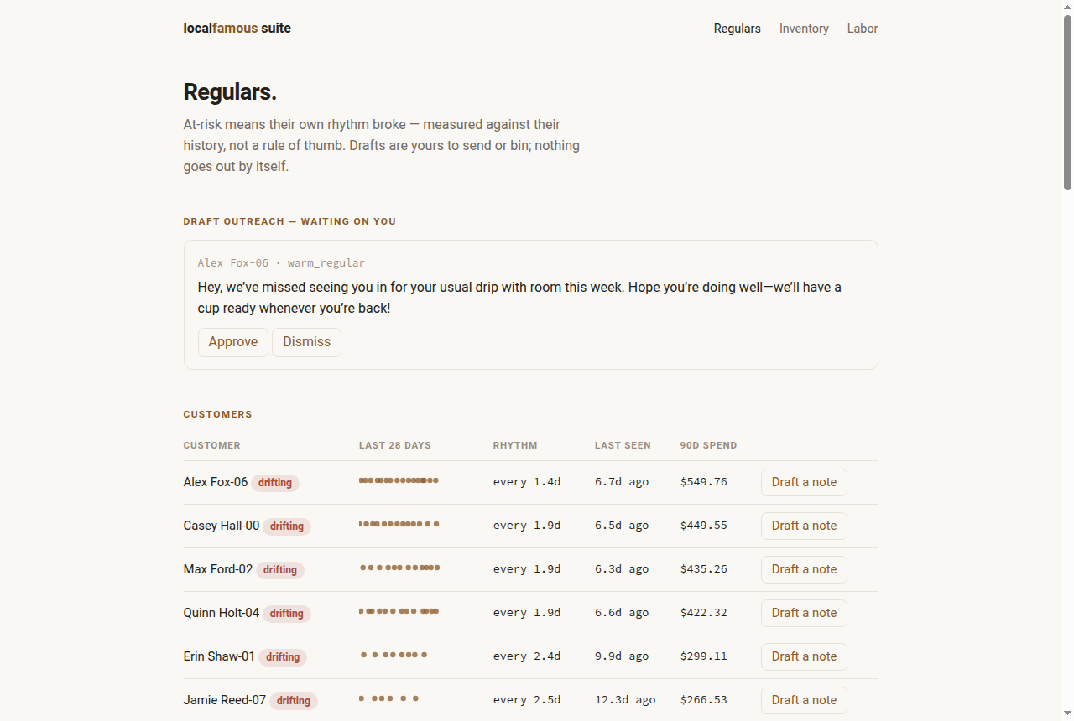Image resolution: width=1074 pixels, height=721 pixels.
Task: Click the drifting badge beside Jamie Reed-07
Action: (x=294, y=701)
